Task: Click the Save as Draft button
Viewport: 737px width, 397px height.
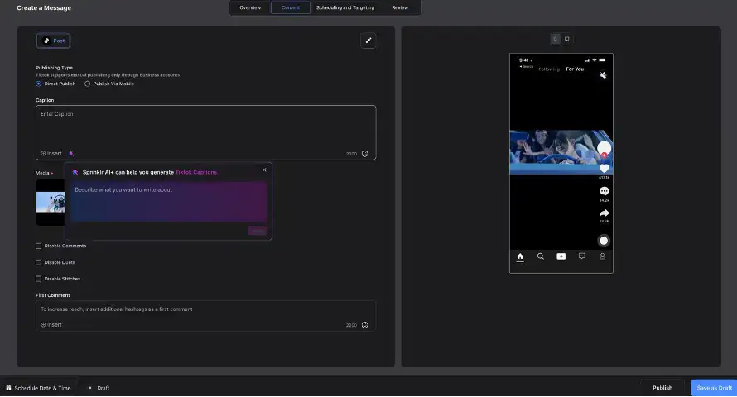Action: tap(714, 388)
